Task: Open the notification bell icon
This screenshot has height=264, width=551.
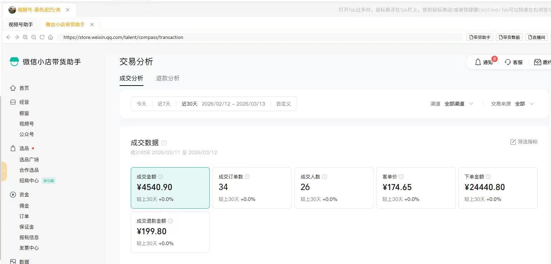Action: click(x=478, y=62)
